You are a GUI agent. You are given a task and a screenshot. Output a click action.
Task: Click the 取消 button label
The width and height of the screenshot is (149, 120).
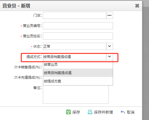(131, 112)
